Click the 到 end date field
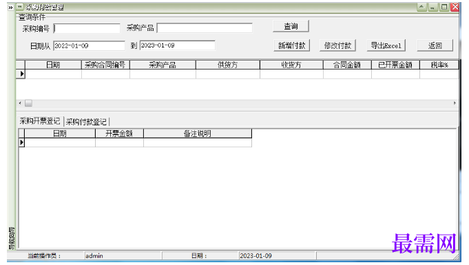 [x=178, y=45]
